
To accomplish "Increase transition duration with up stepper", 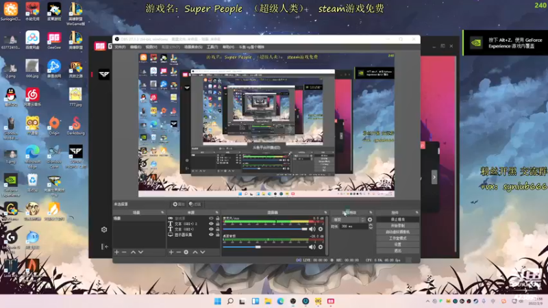I will pos(371,225).
